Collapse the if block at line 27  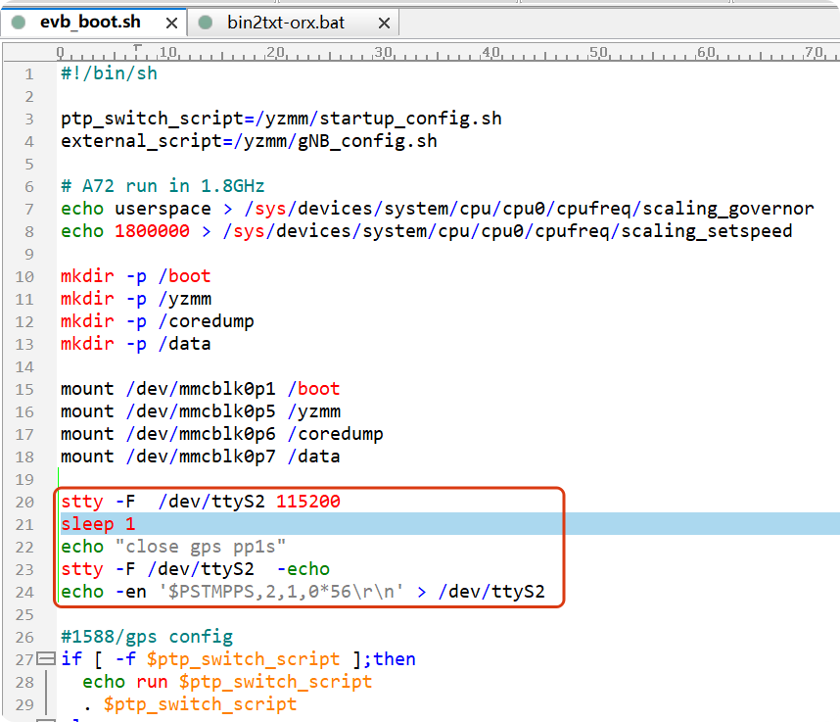[x=43, y=659]
